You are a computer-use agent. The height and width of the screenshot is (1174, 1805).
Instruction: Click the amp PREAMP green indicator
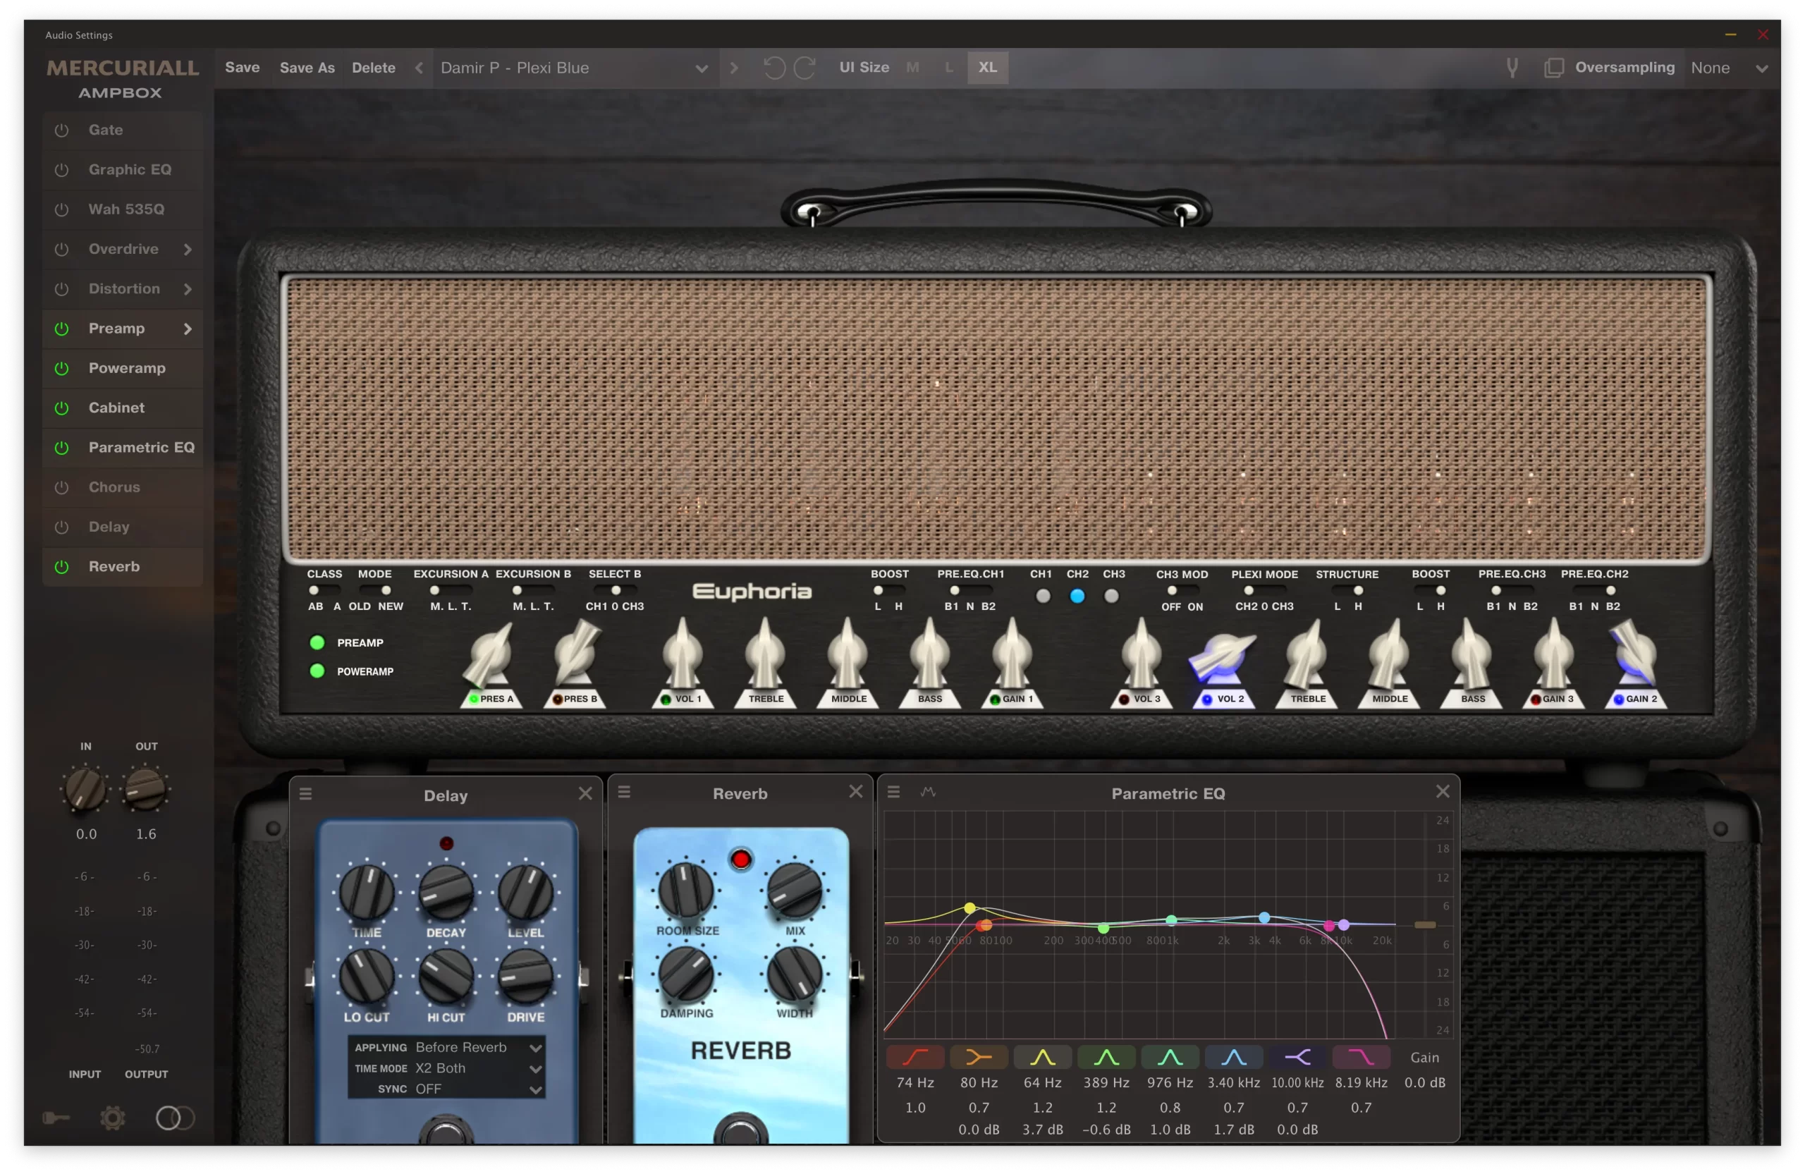[x=318, y=643]
